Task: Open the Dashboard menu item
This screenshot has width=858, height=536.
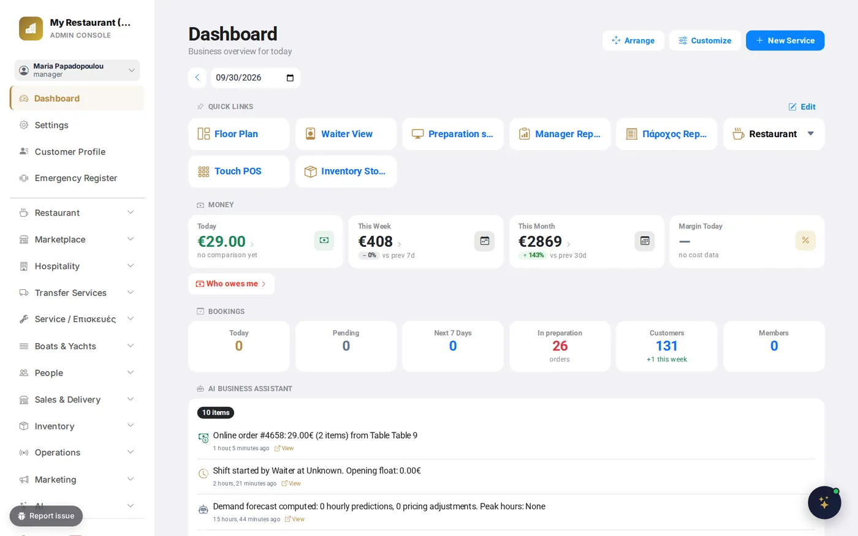Action: pyautogui.click(x=77, y=99)
